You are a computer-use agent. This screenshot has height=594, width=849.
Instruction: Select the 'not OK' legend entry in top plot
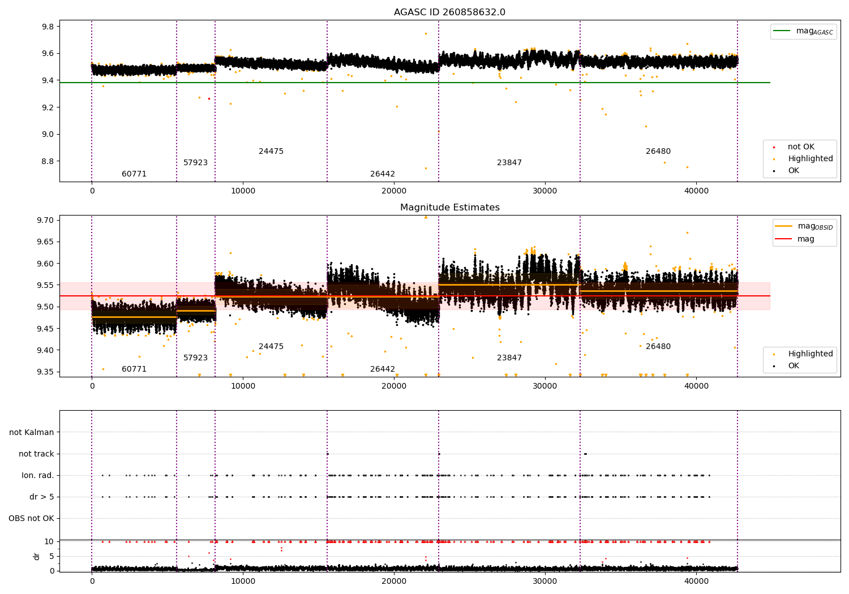[x=801, y=147]
